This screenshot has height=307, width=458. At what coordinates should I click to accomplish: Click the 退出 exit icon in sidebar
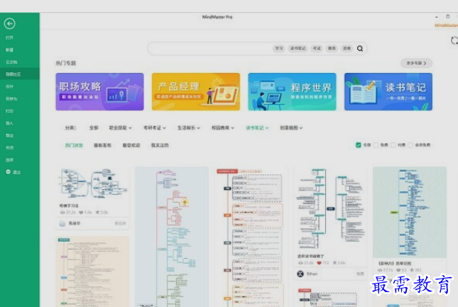coord(9,172)
